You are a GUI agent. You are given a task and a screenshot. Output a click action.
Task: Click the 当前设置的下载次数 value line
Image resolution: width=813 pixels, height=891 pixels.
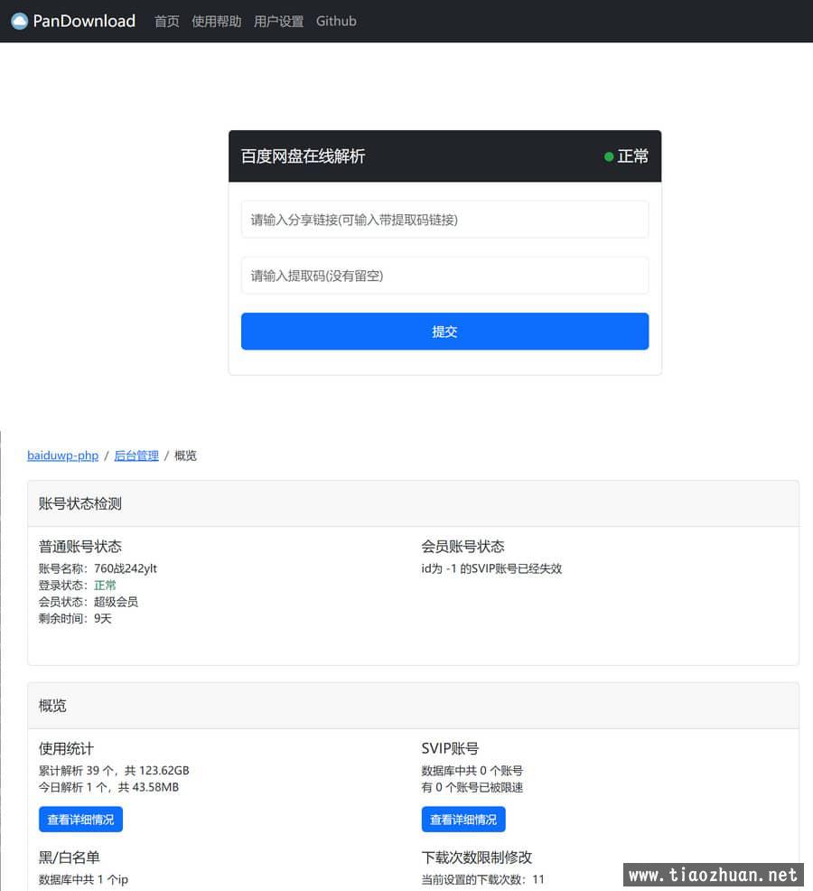tap(483, 879)
